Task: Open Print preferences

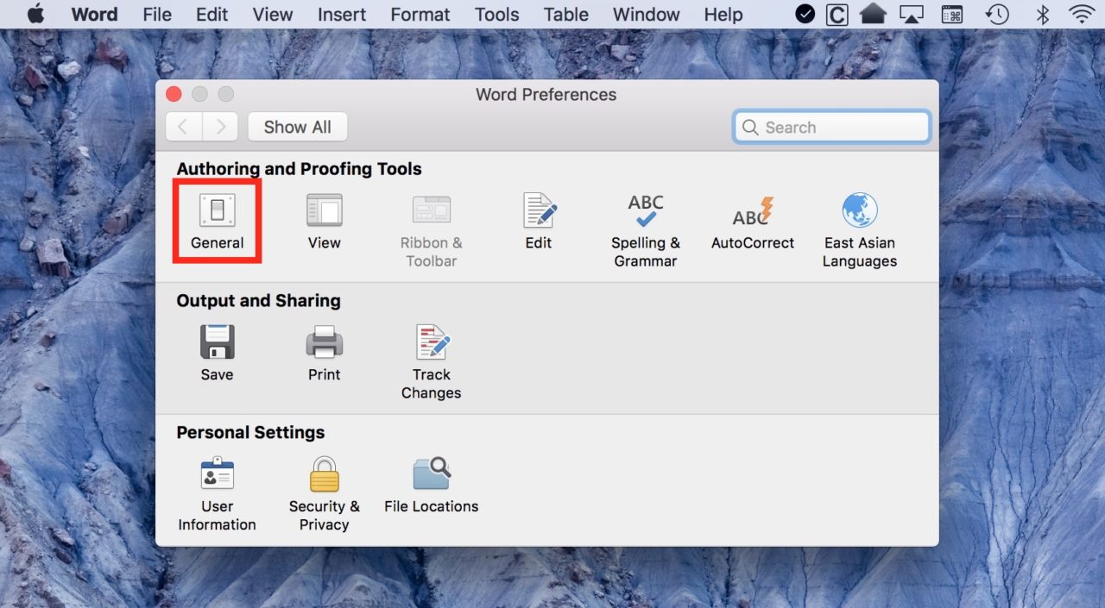Action: 324,354
